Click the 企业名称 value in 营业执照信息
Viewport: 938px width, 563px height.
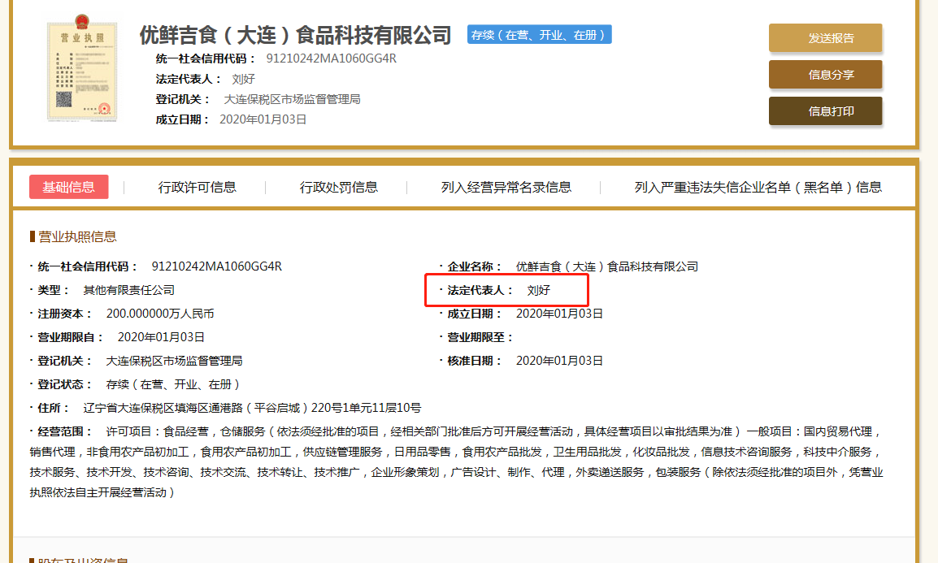(x=606, y=266)
